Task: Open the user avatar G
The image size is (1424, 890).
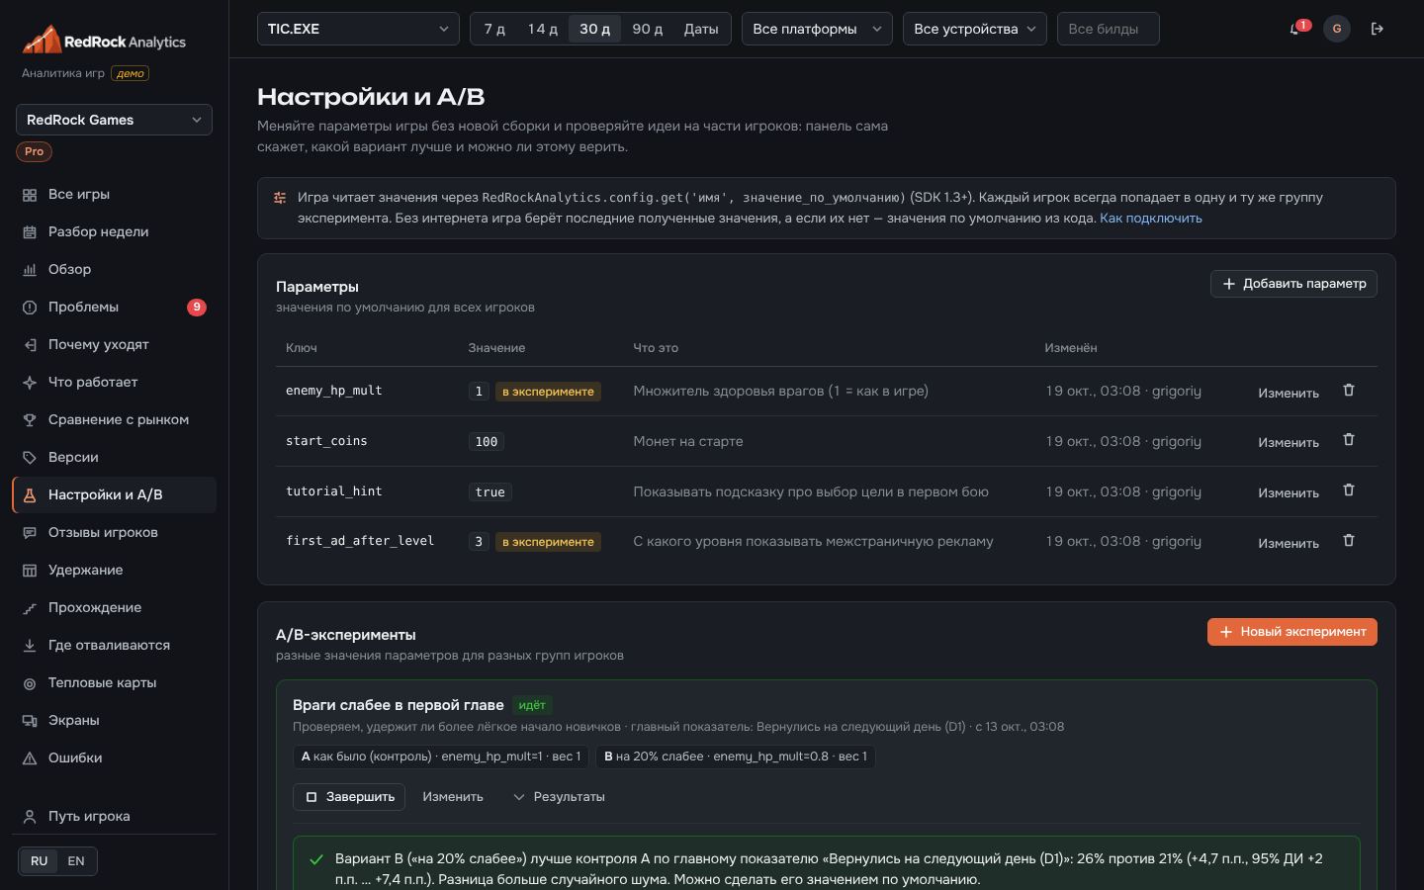Action: [1337, 29]
